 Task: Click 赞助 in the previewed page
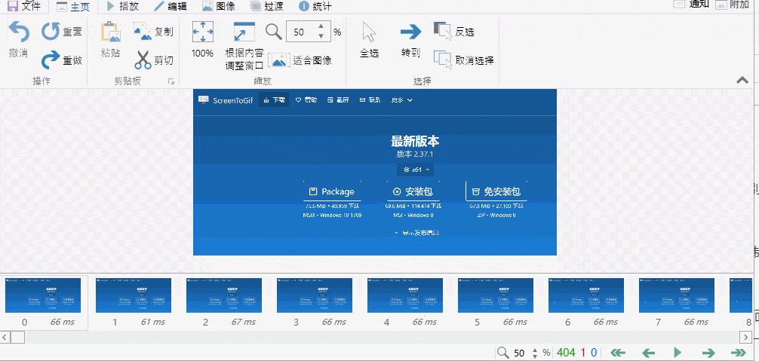coord(306,100)
